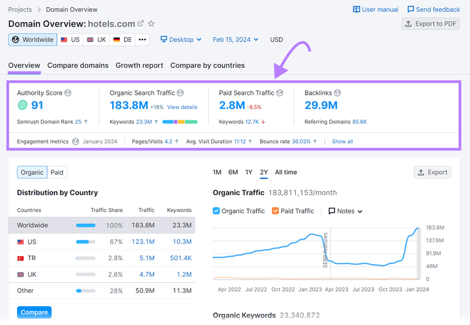The image size is (470, 325).
Task: Open Feb 15, 2024 date dropdown
Action: coord(236,40)
